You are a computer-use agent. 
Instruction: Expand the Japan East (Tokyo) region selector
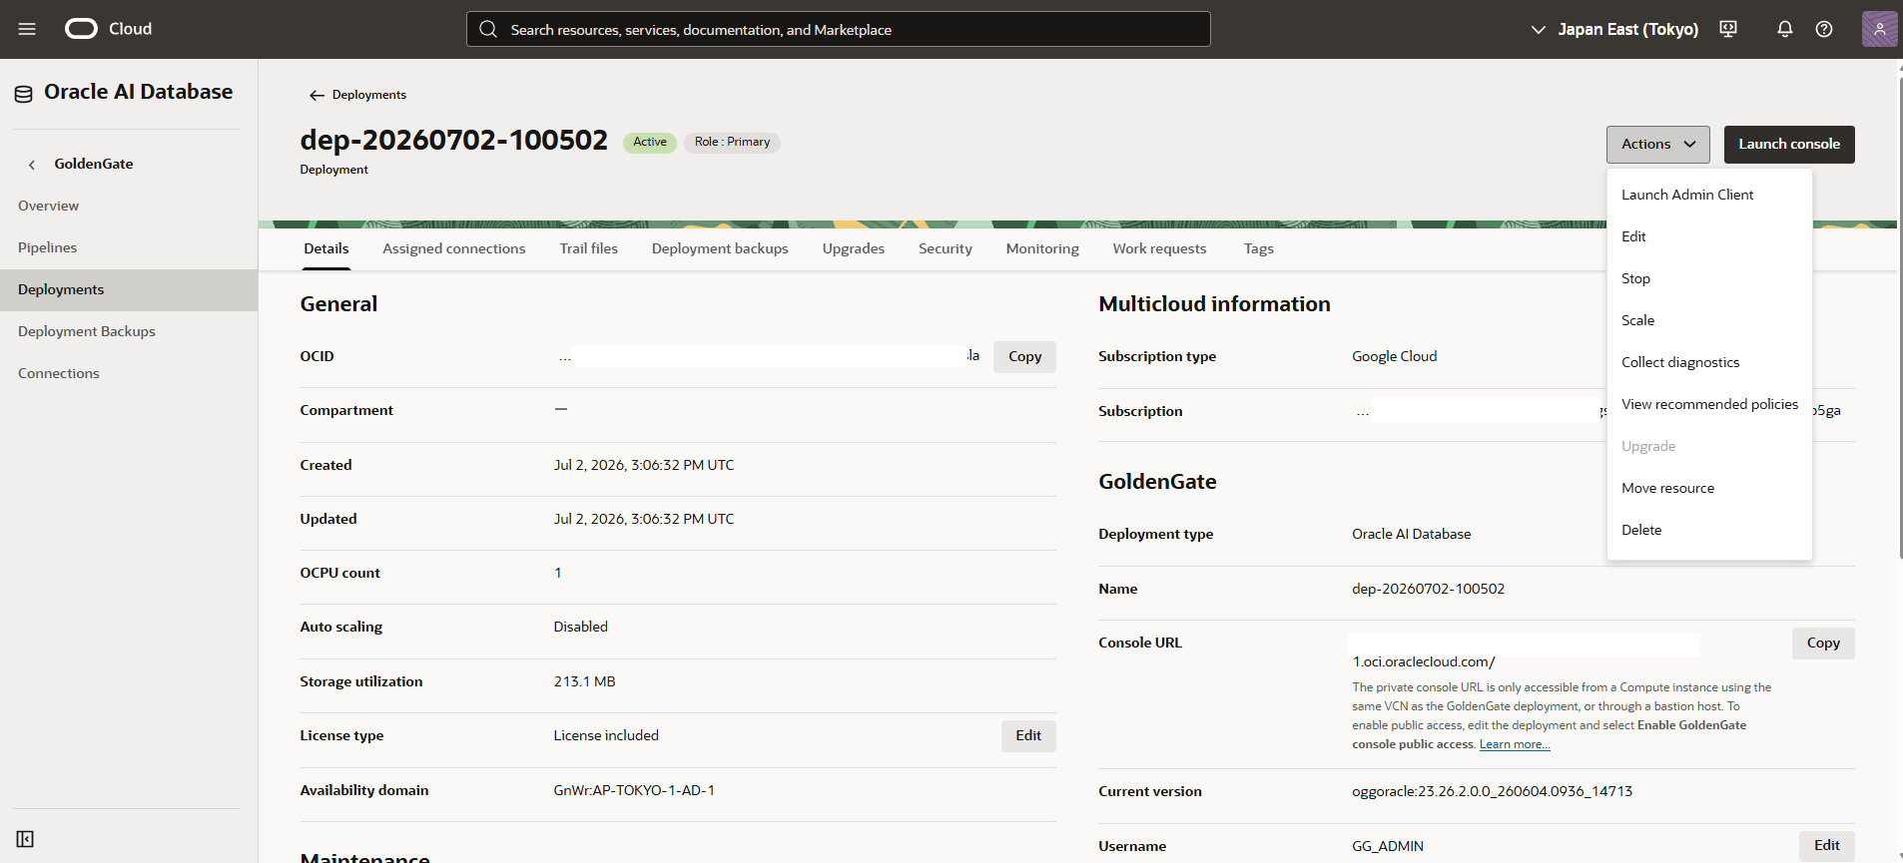(x=1614, y=29)
